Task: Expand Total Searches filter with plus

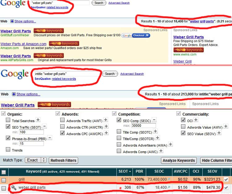Action: pos(38,120)
